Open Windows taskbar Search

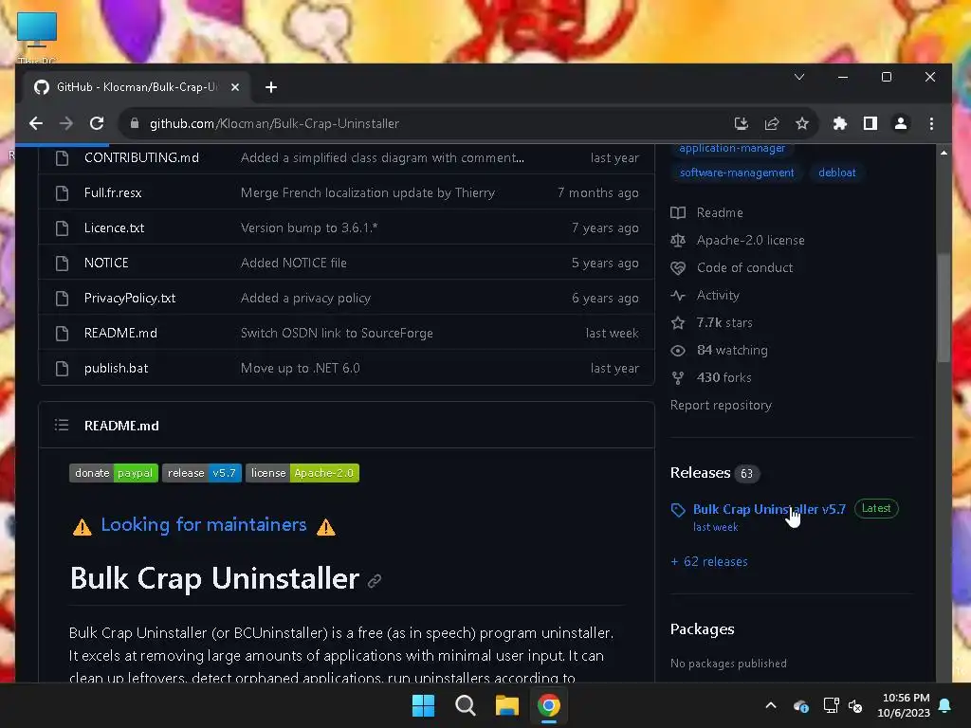click(465, 705)
